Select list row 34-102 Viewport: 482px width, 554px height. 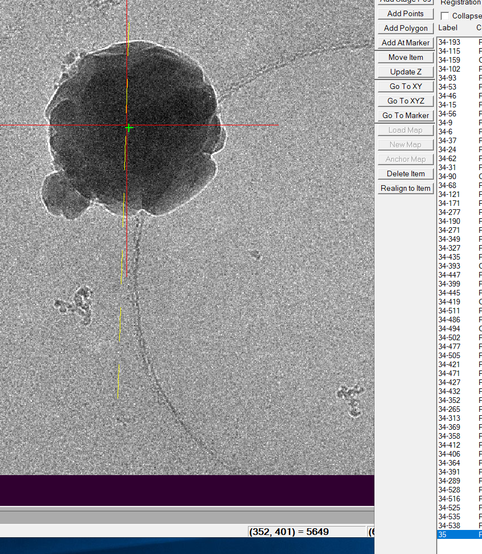[460, 69]
